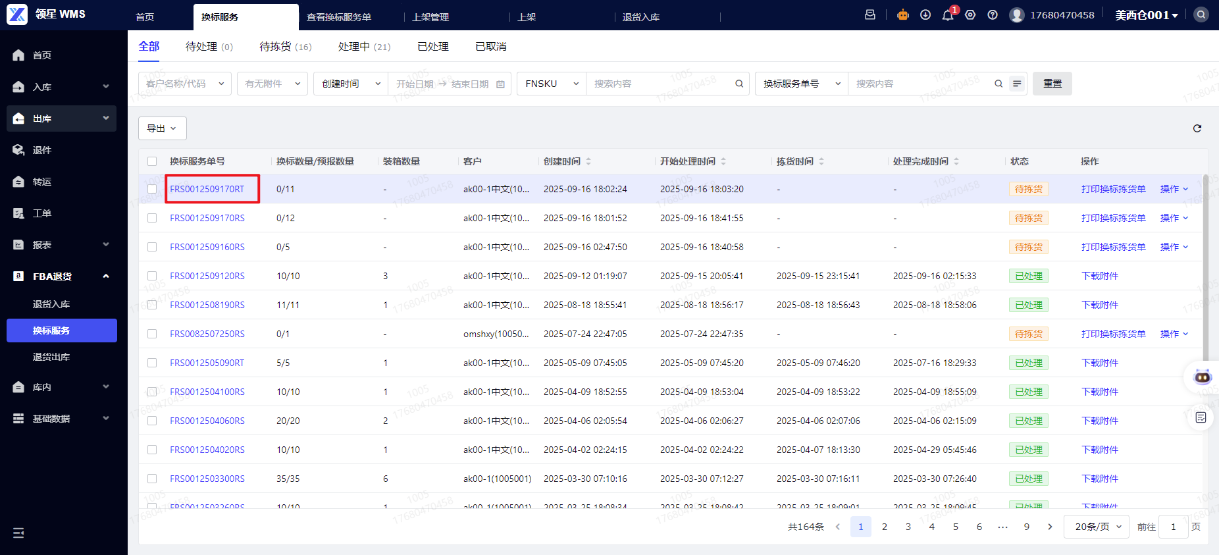Open the help question mark icon
Image resolution: width=1219 pixels, height=555 pixels.
coord(993,15)
